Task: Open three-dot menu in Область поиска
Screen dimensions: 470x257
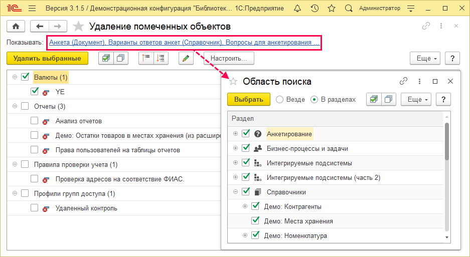Action: pos(419,81)
